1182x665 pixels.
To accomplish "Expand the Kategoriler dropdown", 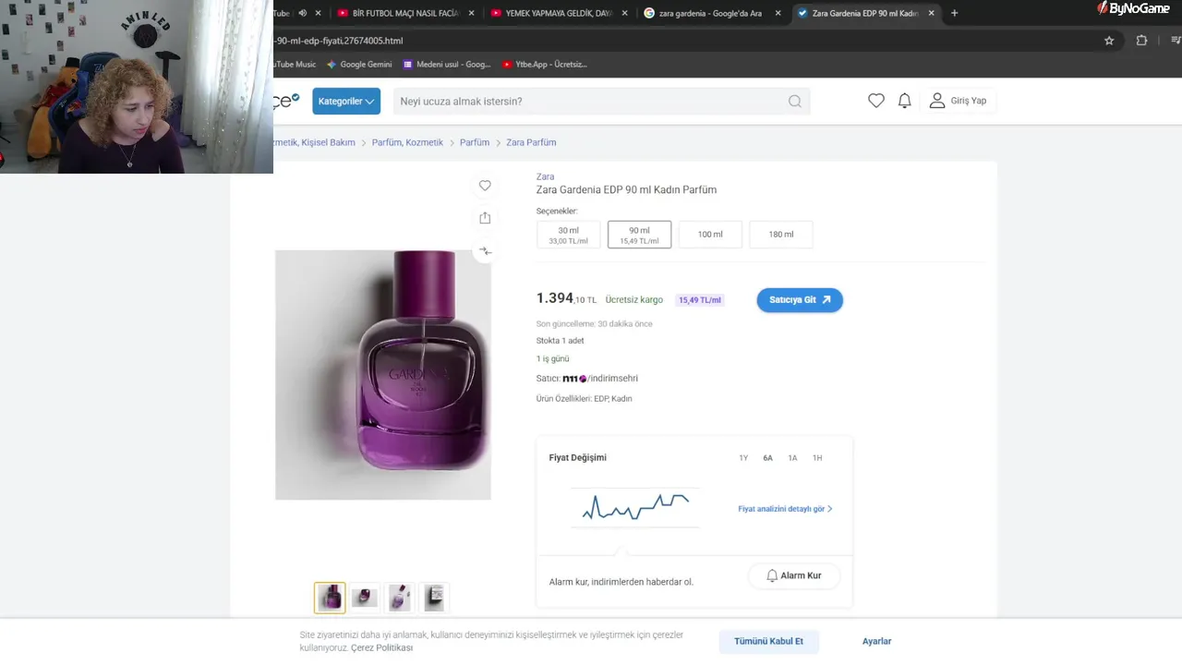I will tap(346, 102).
